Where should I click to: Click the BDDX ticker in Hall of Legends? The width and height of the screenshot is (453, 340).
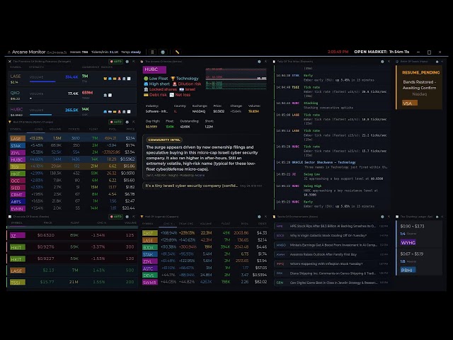tap(150, 247)
